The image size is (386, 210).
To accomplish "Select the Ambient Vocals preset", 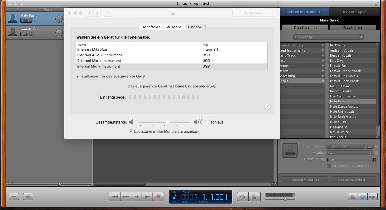I will pos(353,50).
